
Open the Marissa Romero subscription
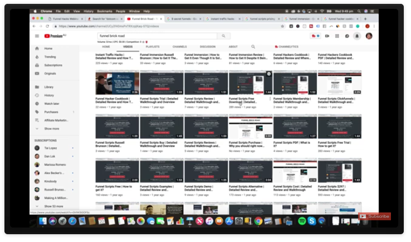tap(54, 164)
